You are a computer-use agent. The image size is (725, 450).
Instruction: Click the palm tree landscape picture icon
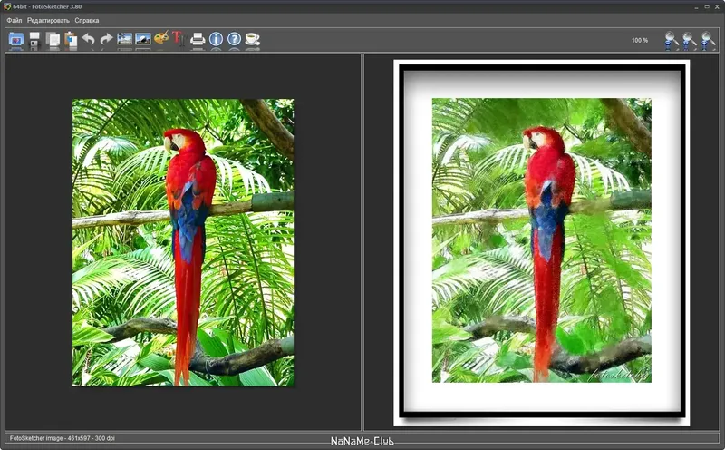[x=124, y=39]
